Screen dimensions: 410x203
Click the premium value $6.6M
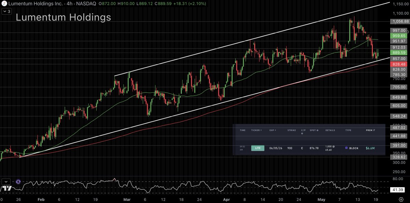click(x=371, y=148)
